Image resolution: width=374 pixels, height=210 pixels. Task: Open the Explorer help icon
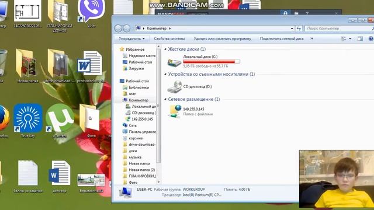click(x=371, y=38)
